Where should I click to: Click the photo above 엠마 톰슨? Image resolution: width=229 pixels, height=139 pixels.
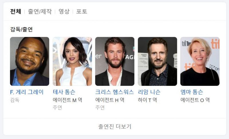click(200, 61)
